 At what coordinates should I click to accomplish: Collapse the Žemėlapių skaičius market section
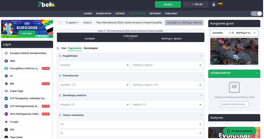click(201, 95)
